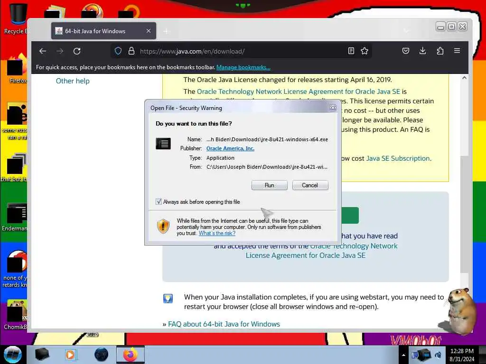486x364 pixels.
Task: Open the Pocket save icon
Action: (405, 51)
